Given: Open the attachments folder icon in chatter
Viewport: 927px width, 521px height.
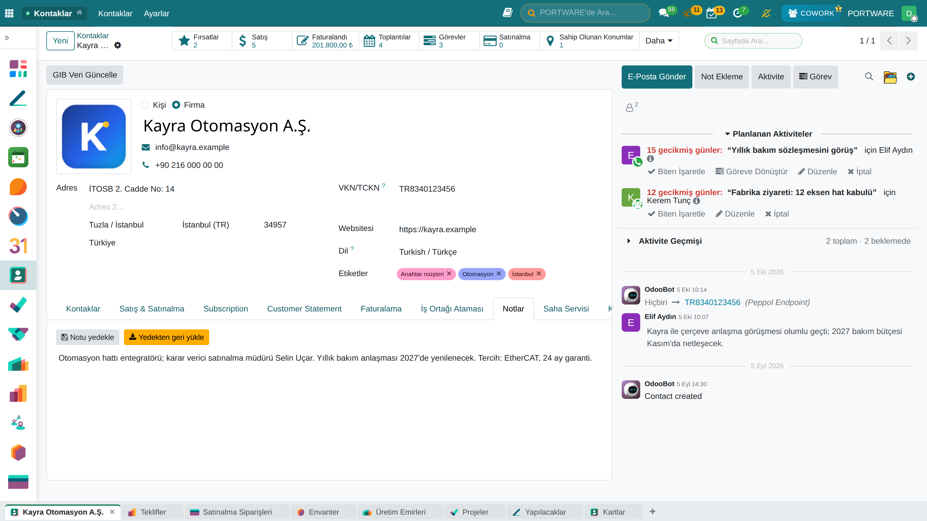Looking at the screenshot, I should 890,77.
